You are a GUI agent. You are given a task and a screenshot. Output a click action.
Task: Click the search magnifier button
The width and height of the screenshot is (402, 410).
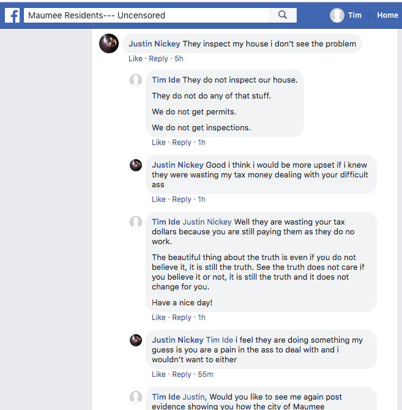282,15
